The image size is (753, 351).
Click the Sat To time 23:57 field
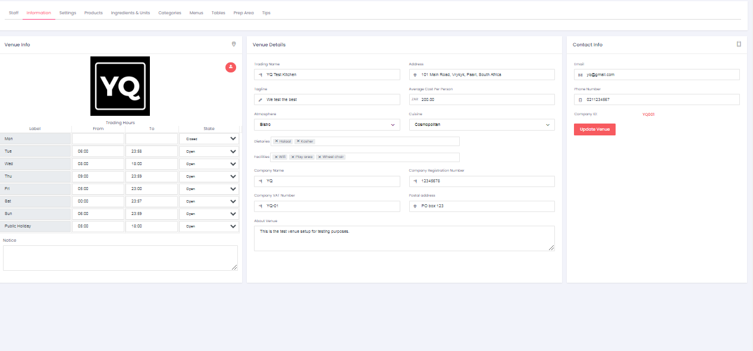tap(152, 201)
